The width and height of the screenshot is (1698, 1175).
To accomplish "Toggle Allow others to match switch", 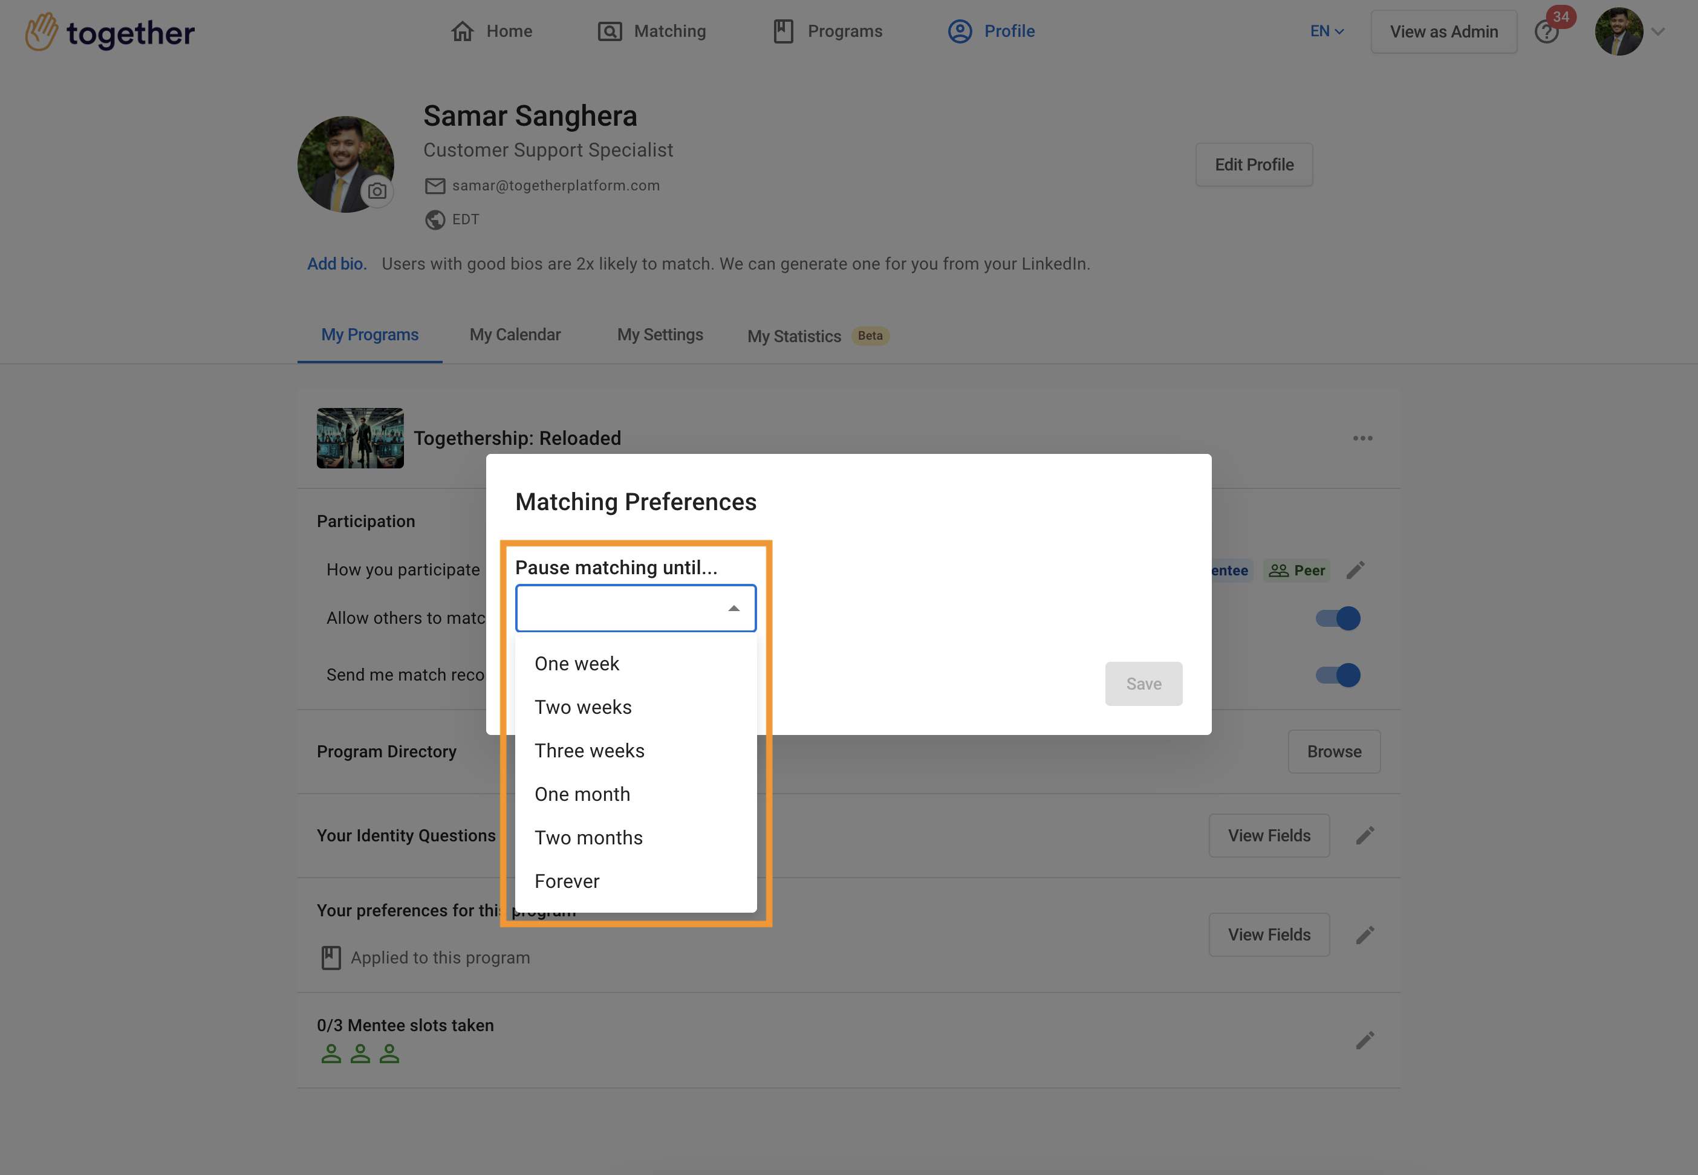I will (1337, 618).
